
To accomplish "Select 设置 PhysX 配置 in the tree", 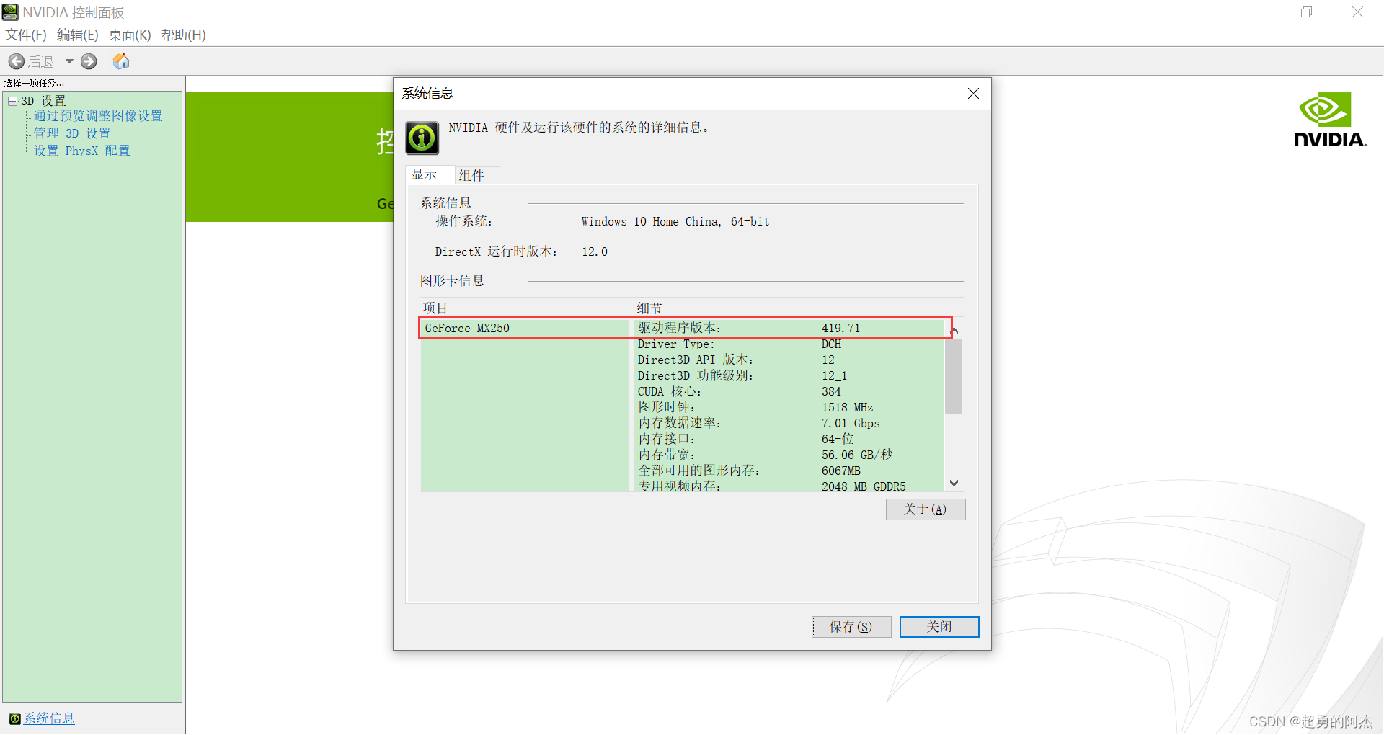I will tap(82, 151).
